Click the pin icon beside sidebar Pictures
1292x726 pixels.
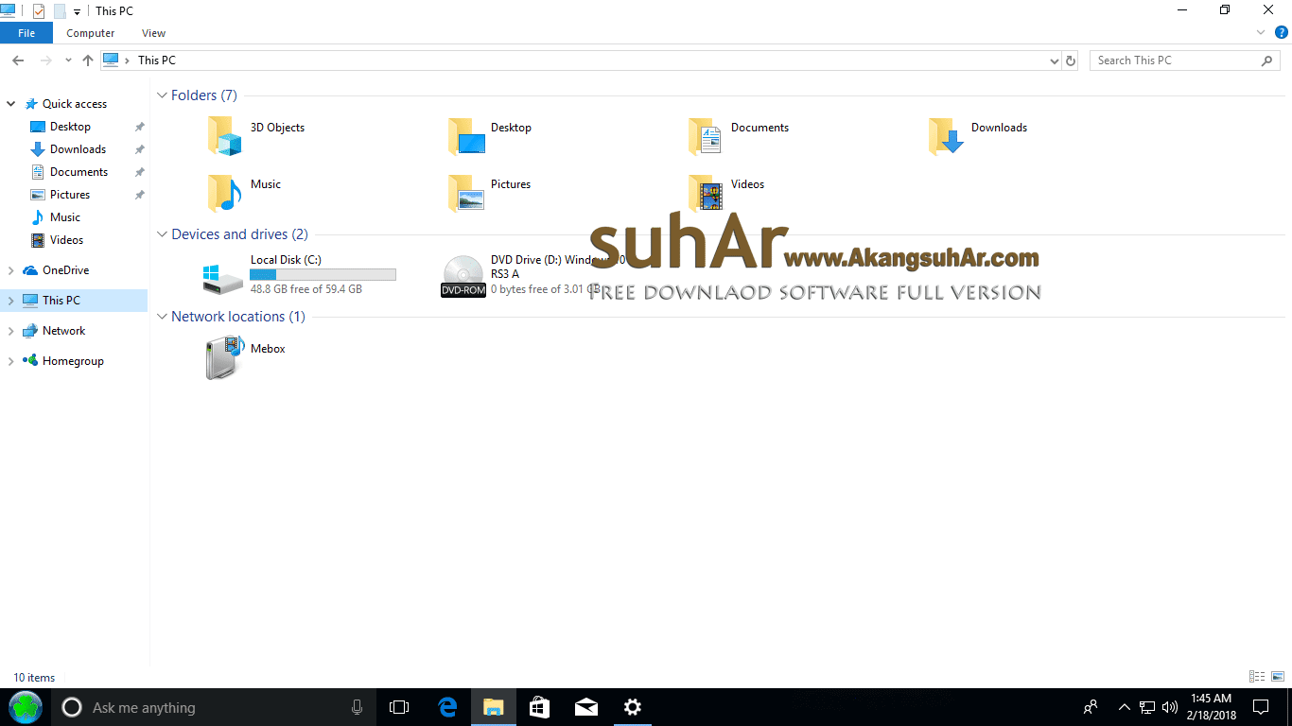139,195
